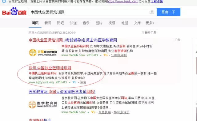Switch to the 图片 tab

coord(99,23)
